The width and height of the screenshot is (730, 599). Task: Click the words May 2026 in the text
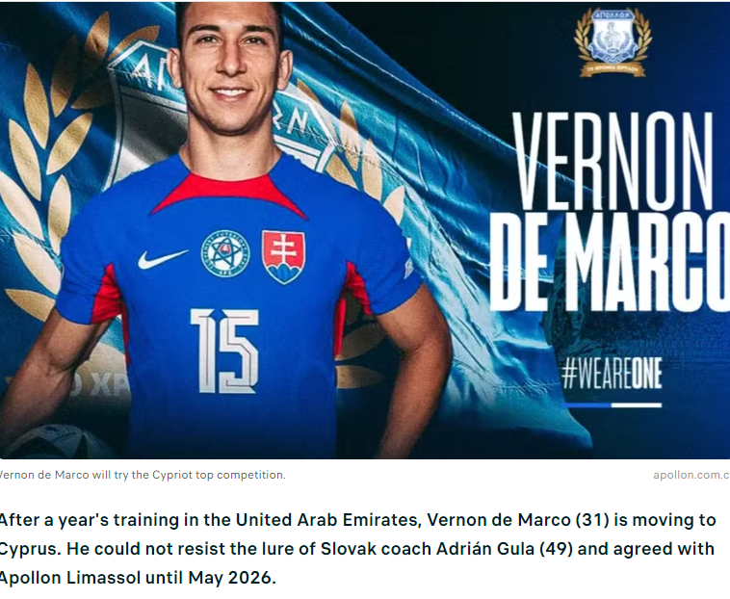pos(232,578)
